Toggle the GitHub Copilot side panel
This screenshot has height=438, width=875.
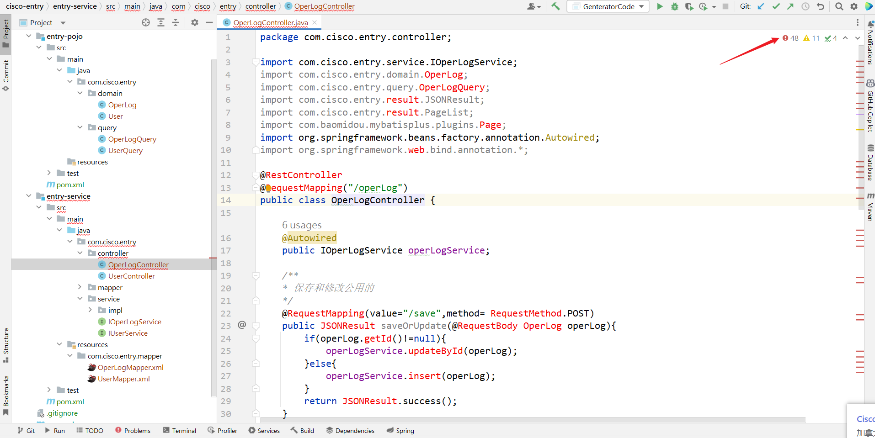point(870,106)
